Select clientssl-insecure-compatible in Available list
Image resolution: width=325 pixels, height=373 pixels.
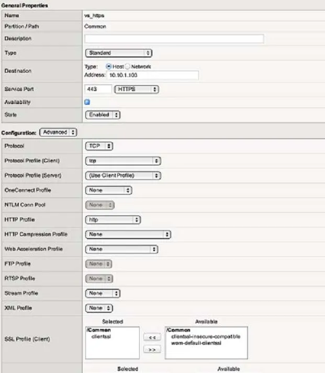tap(206, 336)
